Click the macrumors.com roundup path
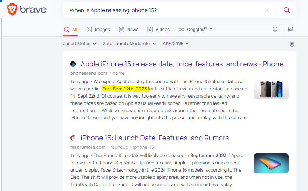The image size is (308, 191). point(112,147)
